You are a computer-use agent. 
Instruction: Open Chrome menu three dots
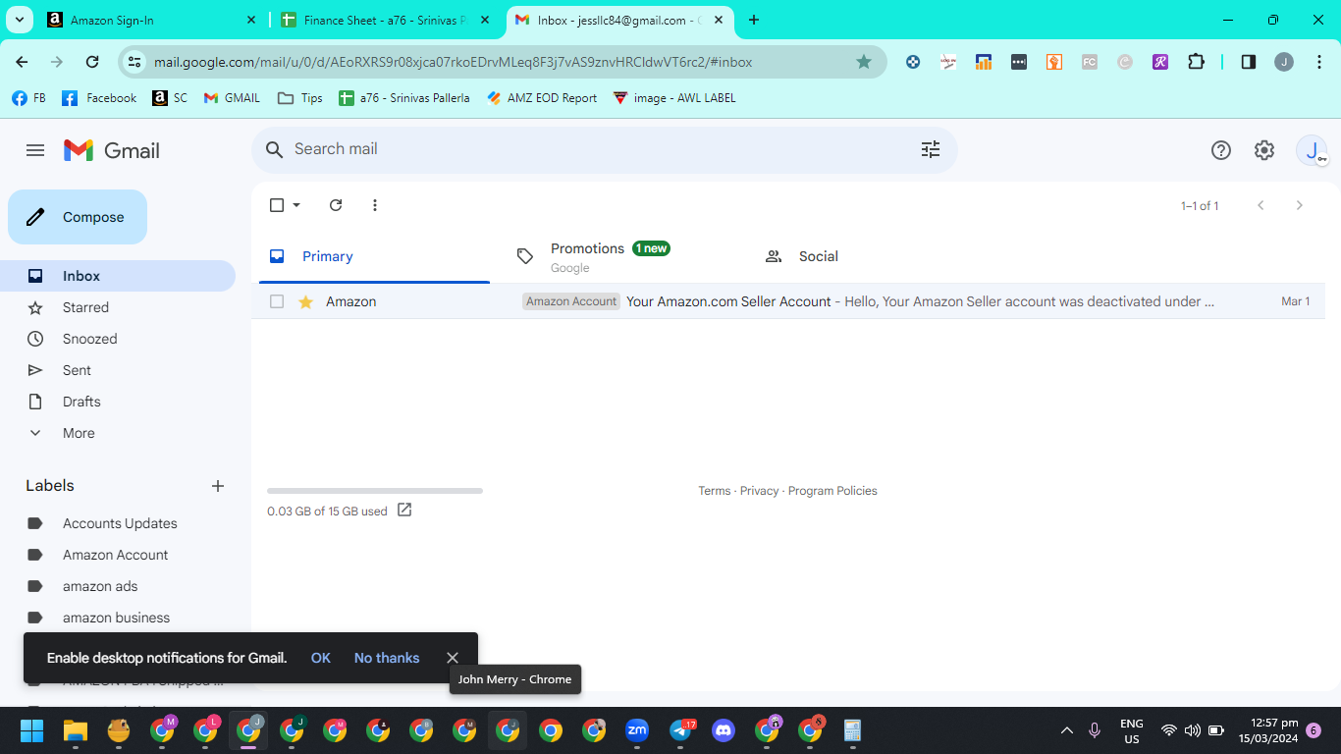coord(1318,62)
